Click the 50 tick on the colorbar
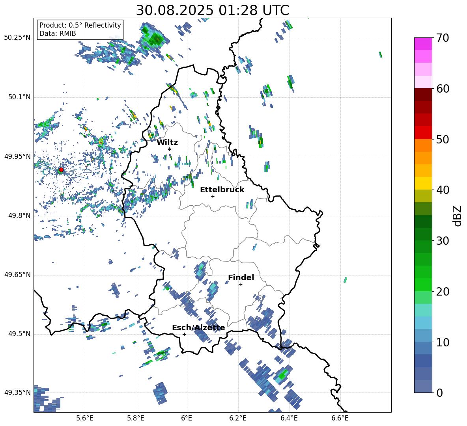 pos(443,139)
